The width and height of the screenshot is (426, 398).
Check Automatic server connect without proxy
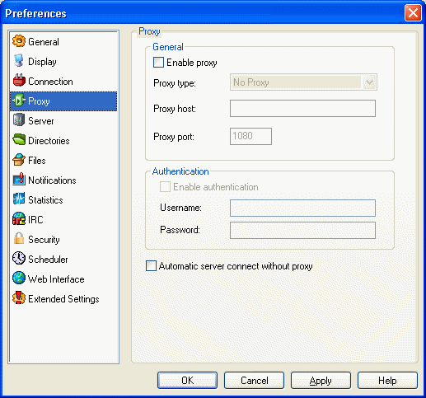(x=151, y=266)
